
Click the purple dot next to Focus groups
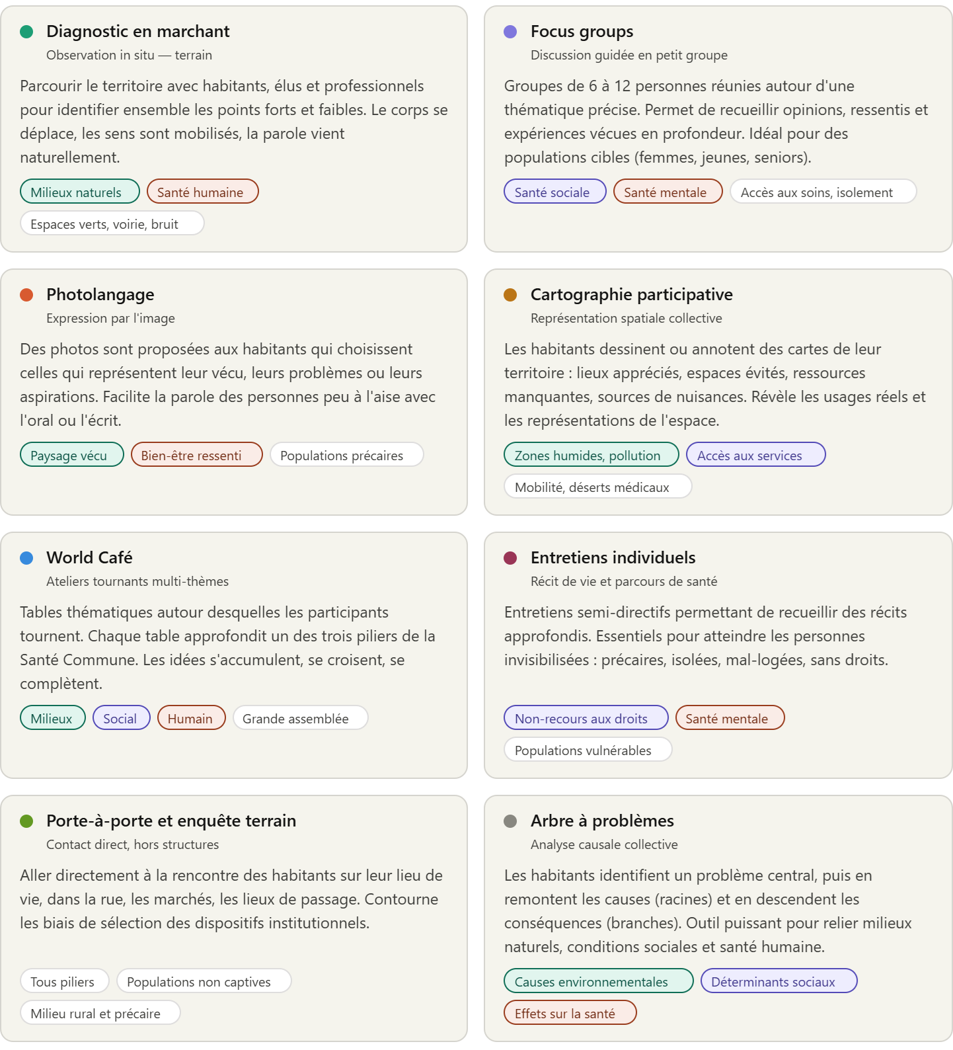[510, 32]
